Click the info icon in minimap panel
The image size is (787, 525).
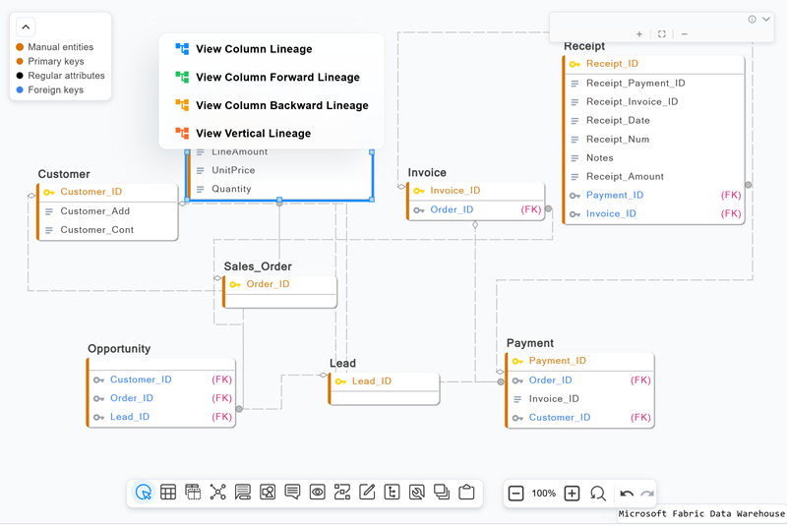(x=752, y=19)
